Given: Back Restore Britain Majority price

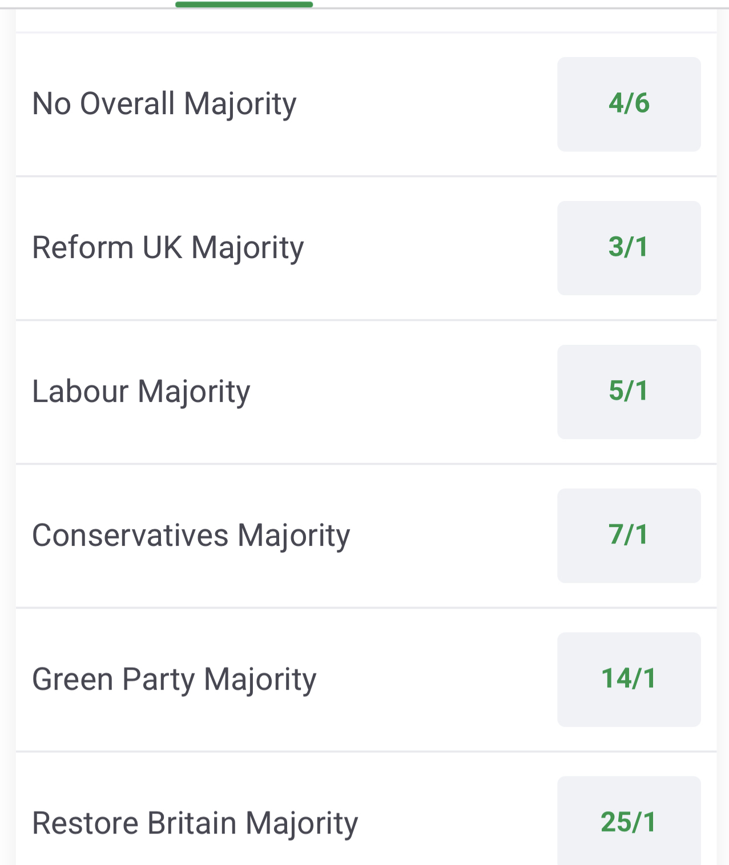Looking at the screenshot, I should point(629,821).
